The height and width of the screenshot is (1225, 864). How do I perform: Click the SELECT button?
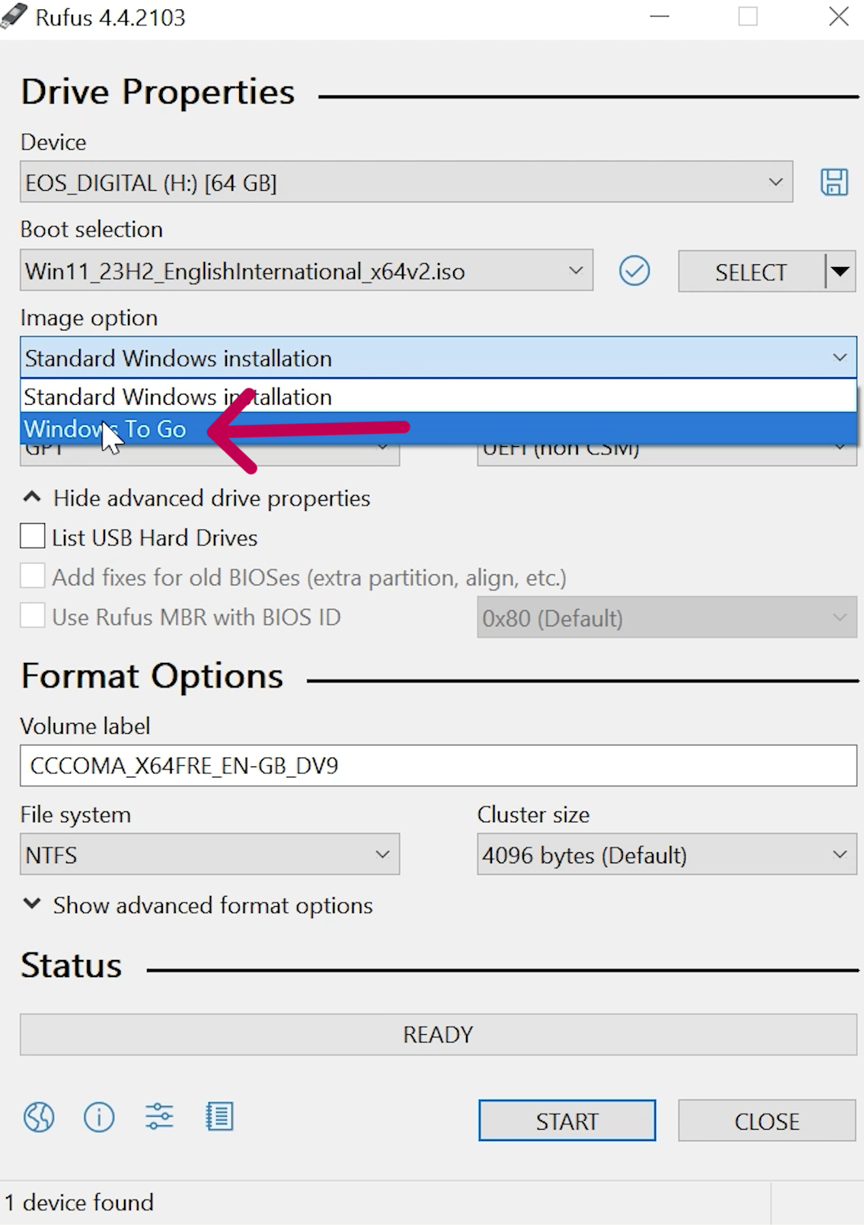point(751,272)
